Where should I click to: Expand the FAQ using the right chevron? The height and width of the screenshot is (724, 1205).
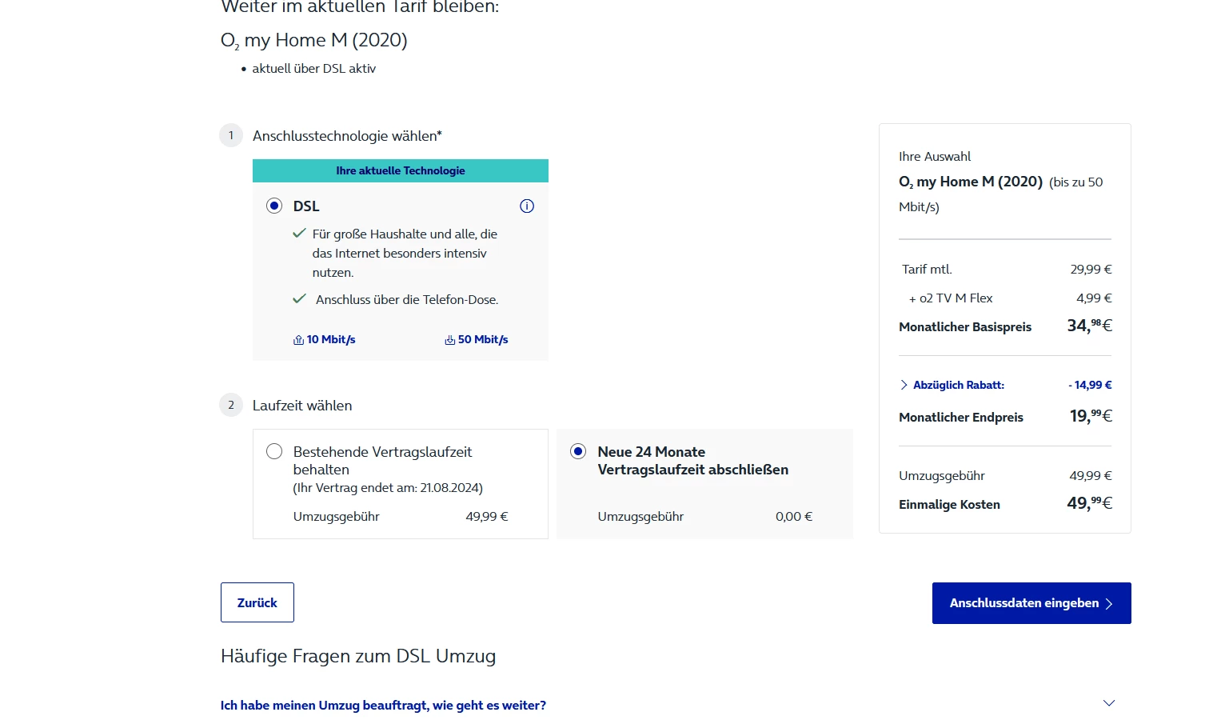(1109, 703)
